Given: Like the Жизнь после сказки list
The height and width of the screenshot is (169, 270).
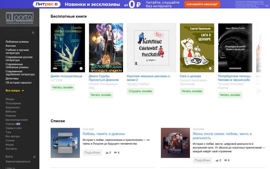Looking at the screenshot, I should [x=218, y=160].
